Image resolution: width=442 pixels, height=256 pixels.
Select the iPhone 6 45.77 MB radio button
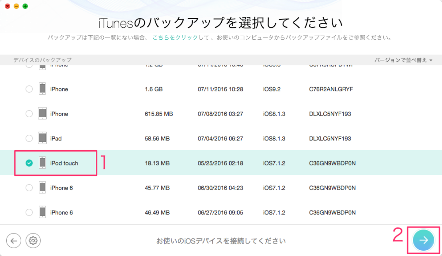29,188
